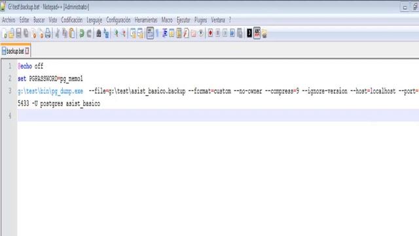Place cursor on empty line 4
Viewport: 419px width, 236px height.
(x=218, y=115)
